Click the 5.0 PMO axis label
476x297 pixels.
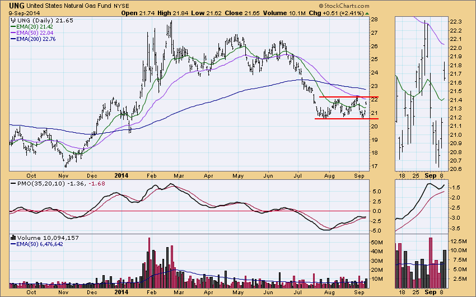click(x=376, y=192)
